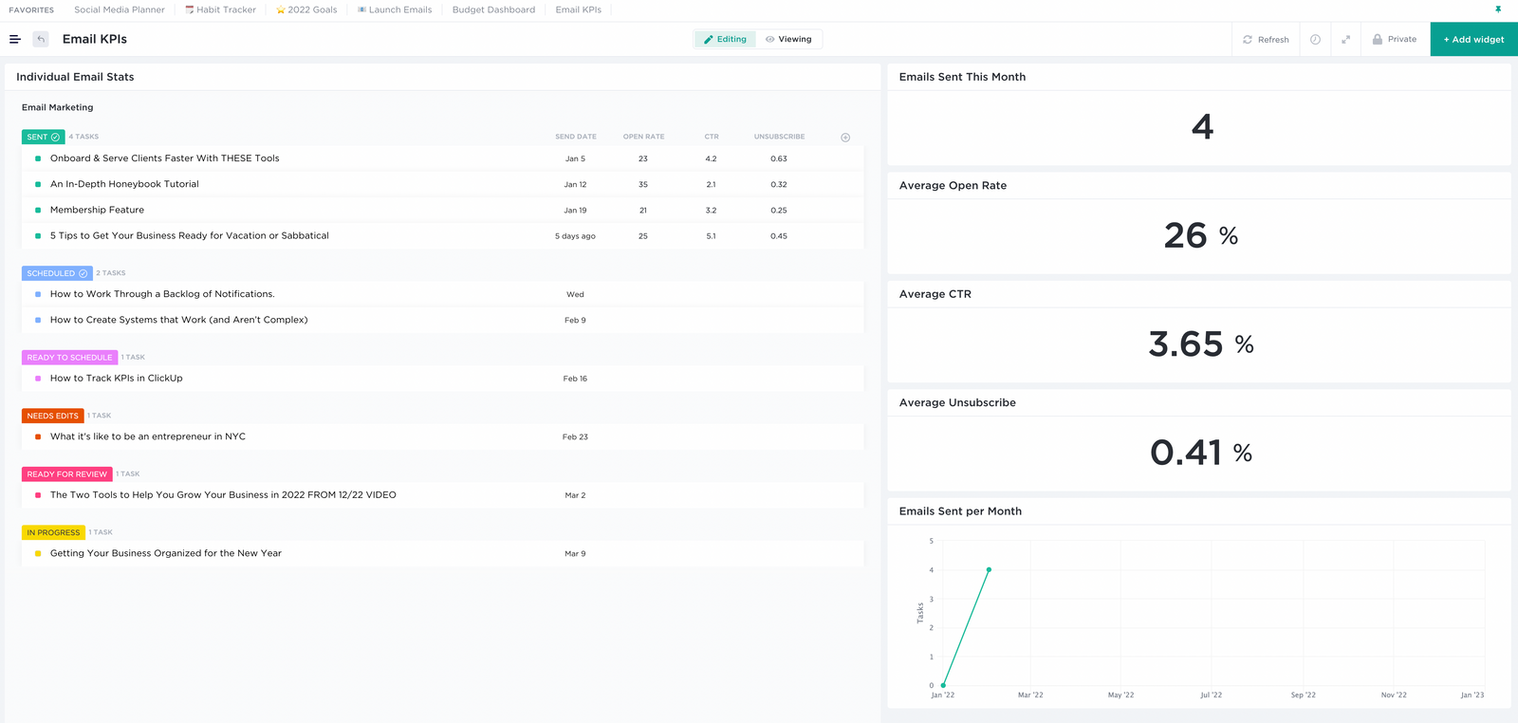Open task Onboard & Serve Clients Faster

(x=165, y=158)
